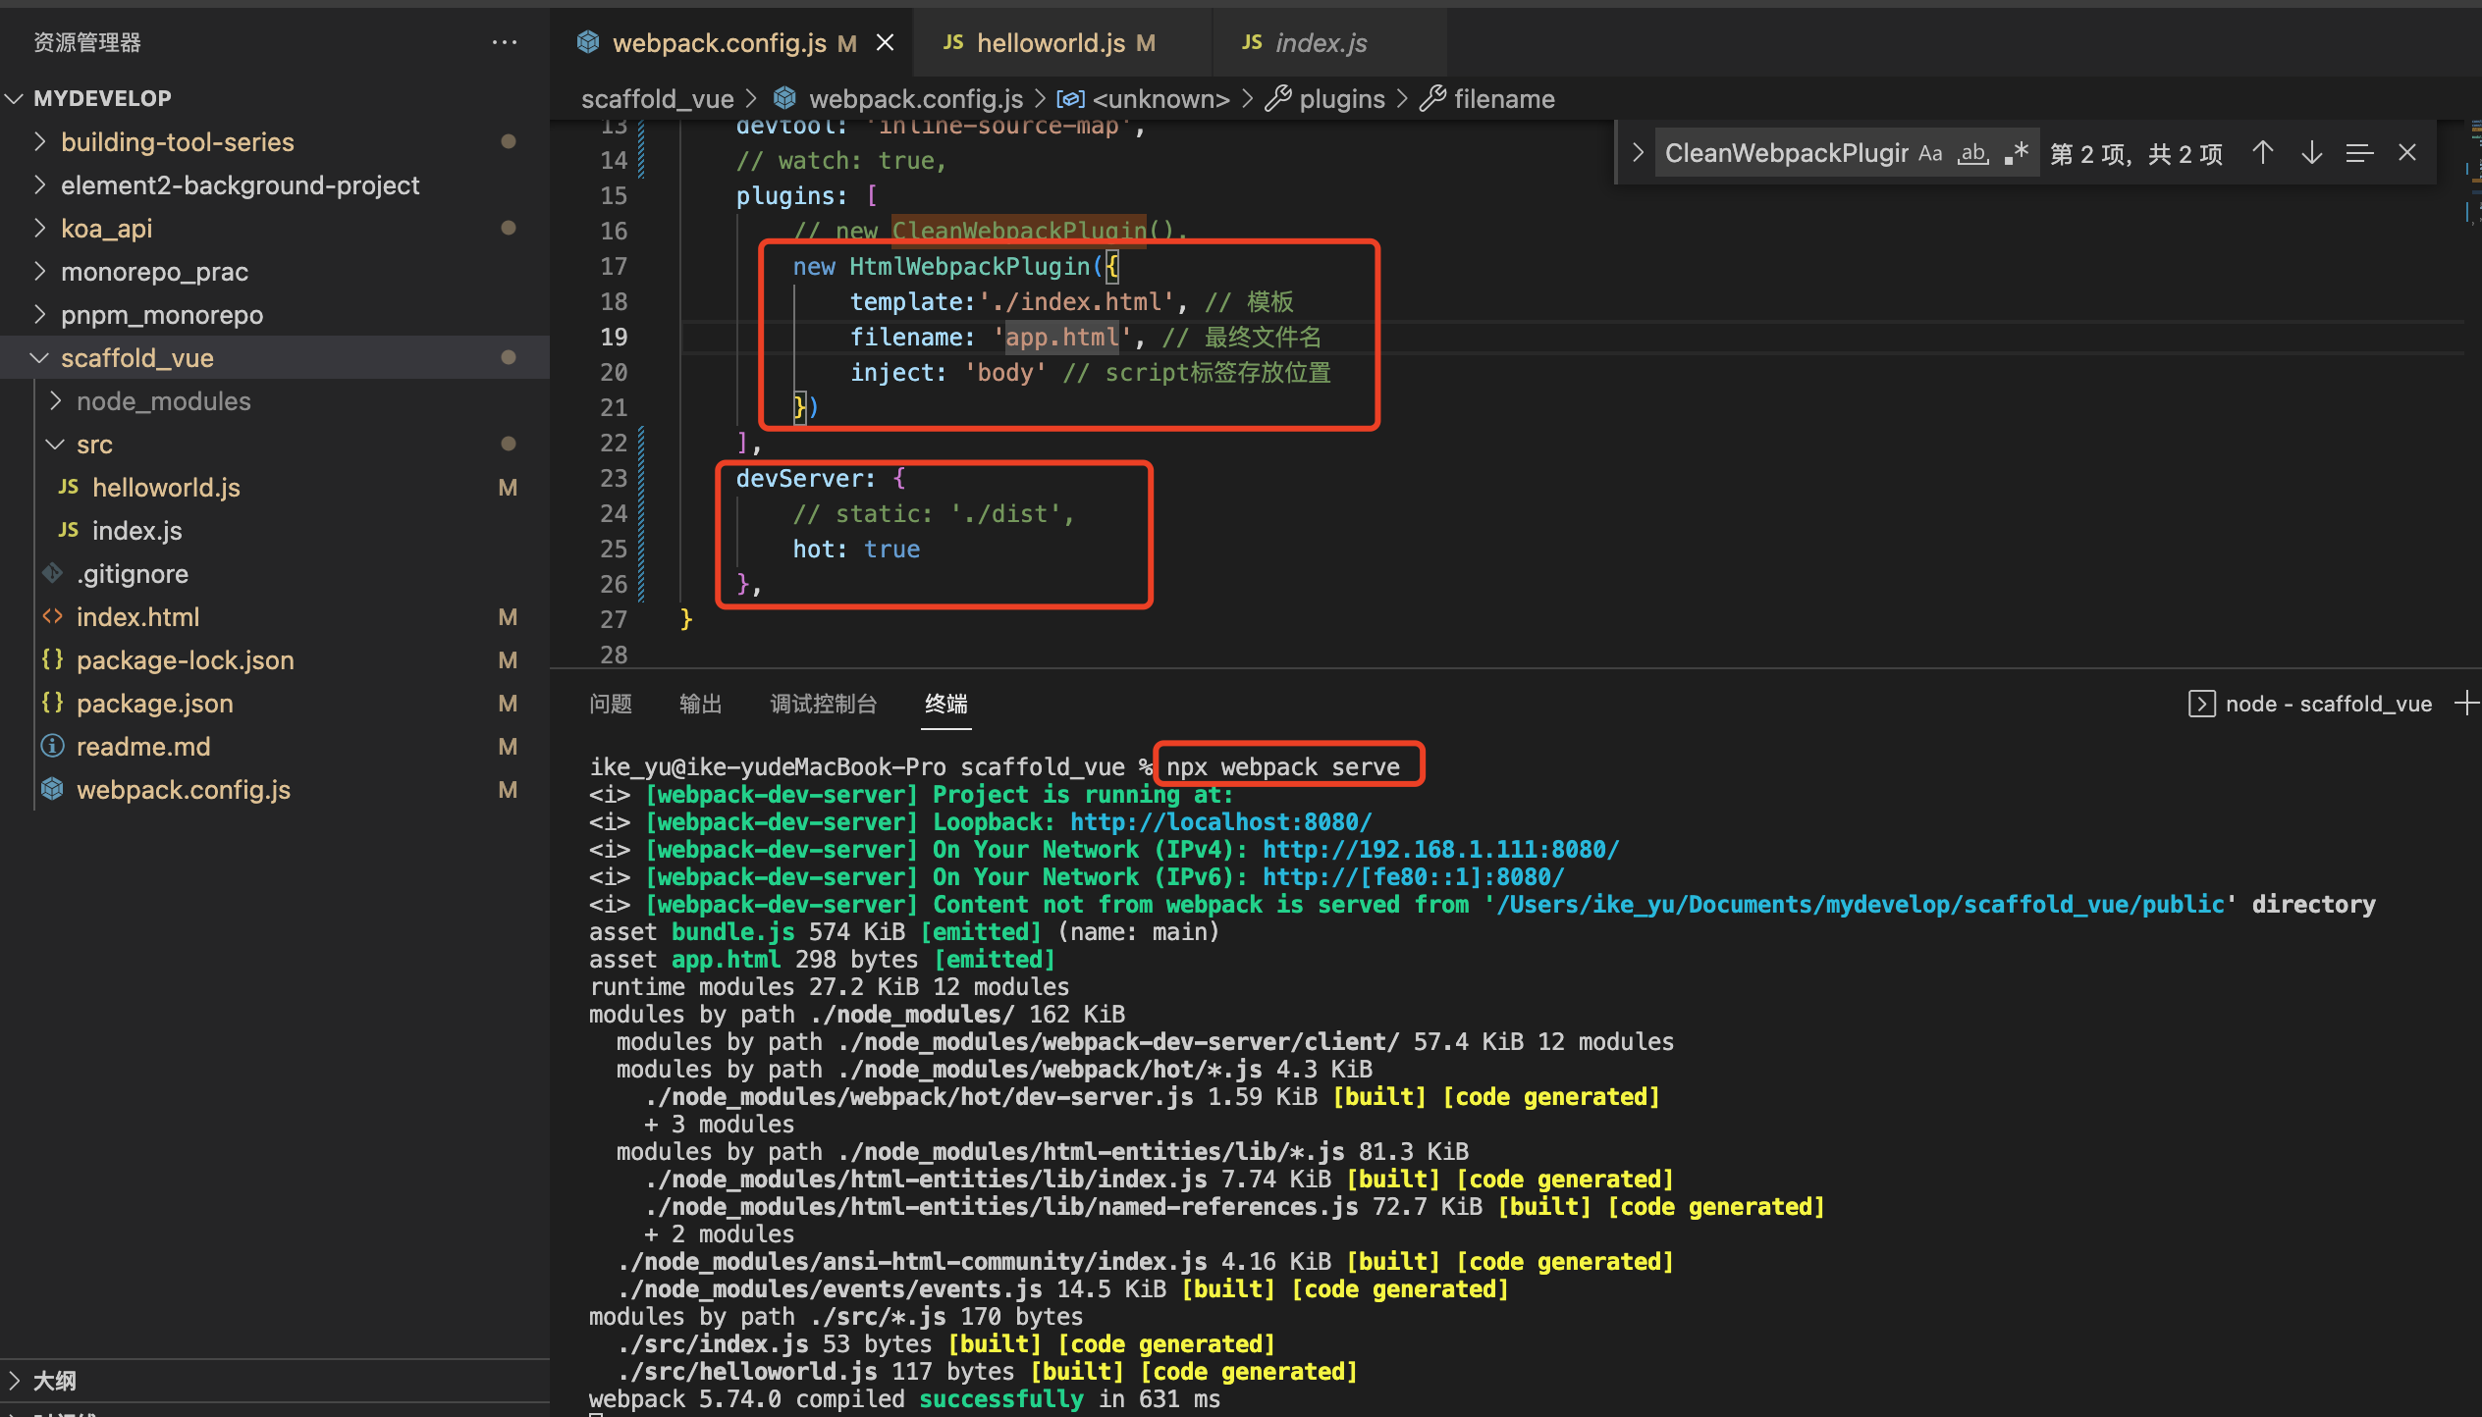Image resolution: width=2482 pixels, height=1417 pixels.
Task: Close the find widget
Action: click(x=2406, y=153)
